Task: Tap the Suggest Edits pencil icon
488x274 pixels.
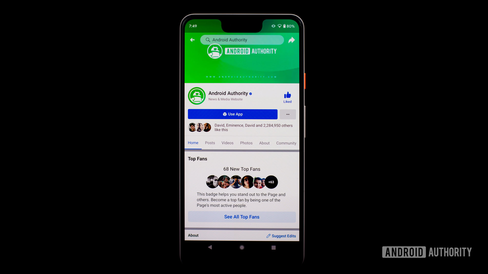Action: [x=268, y=236]
